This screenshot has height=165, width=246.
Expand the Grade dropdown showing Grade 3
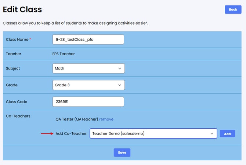pyautogui.click(x=88, y=85)
